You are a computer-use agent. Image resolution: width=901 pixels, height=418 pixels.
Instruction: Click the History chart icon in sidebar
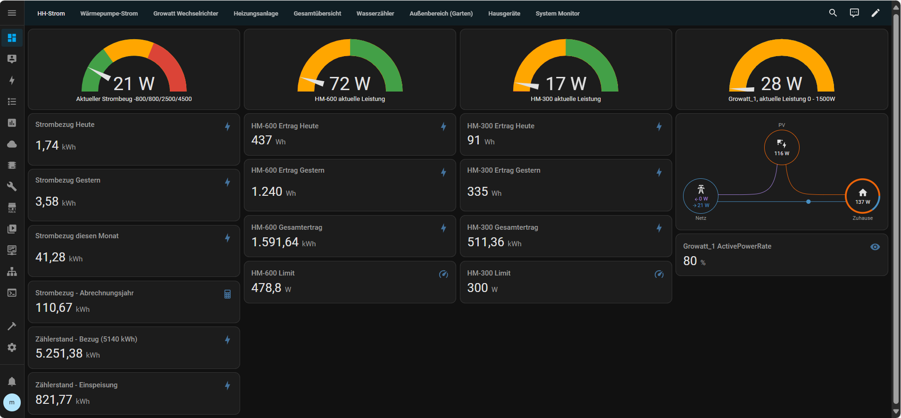(x=12, y=123)
